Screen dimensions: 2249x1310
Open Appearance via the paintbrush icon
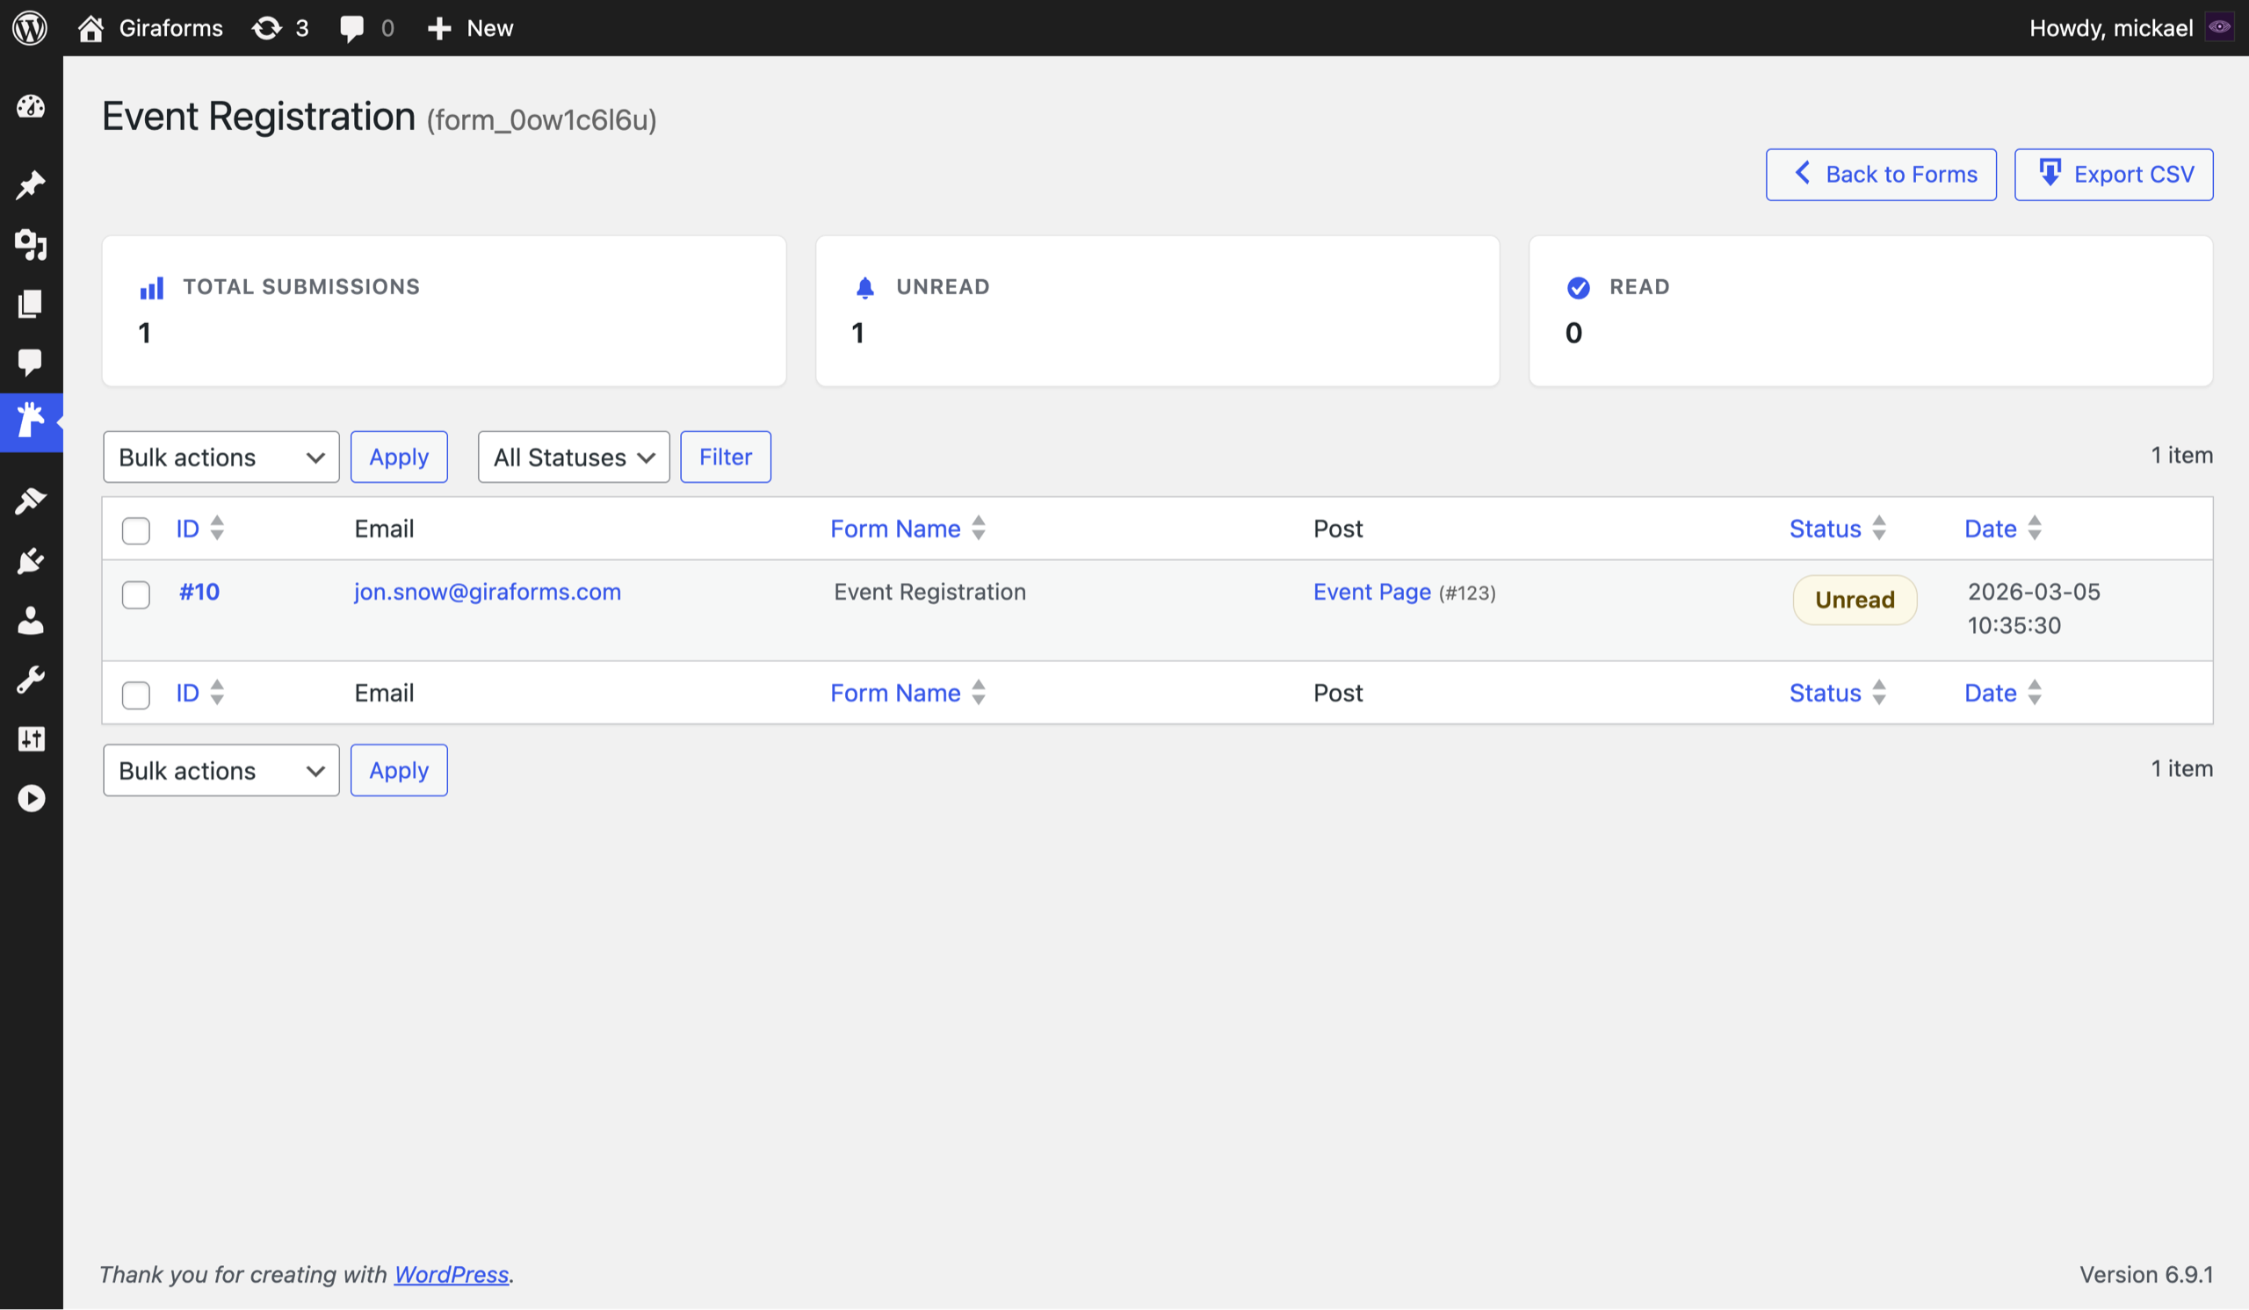[32, 501]
